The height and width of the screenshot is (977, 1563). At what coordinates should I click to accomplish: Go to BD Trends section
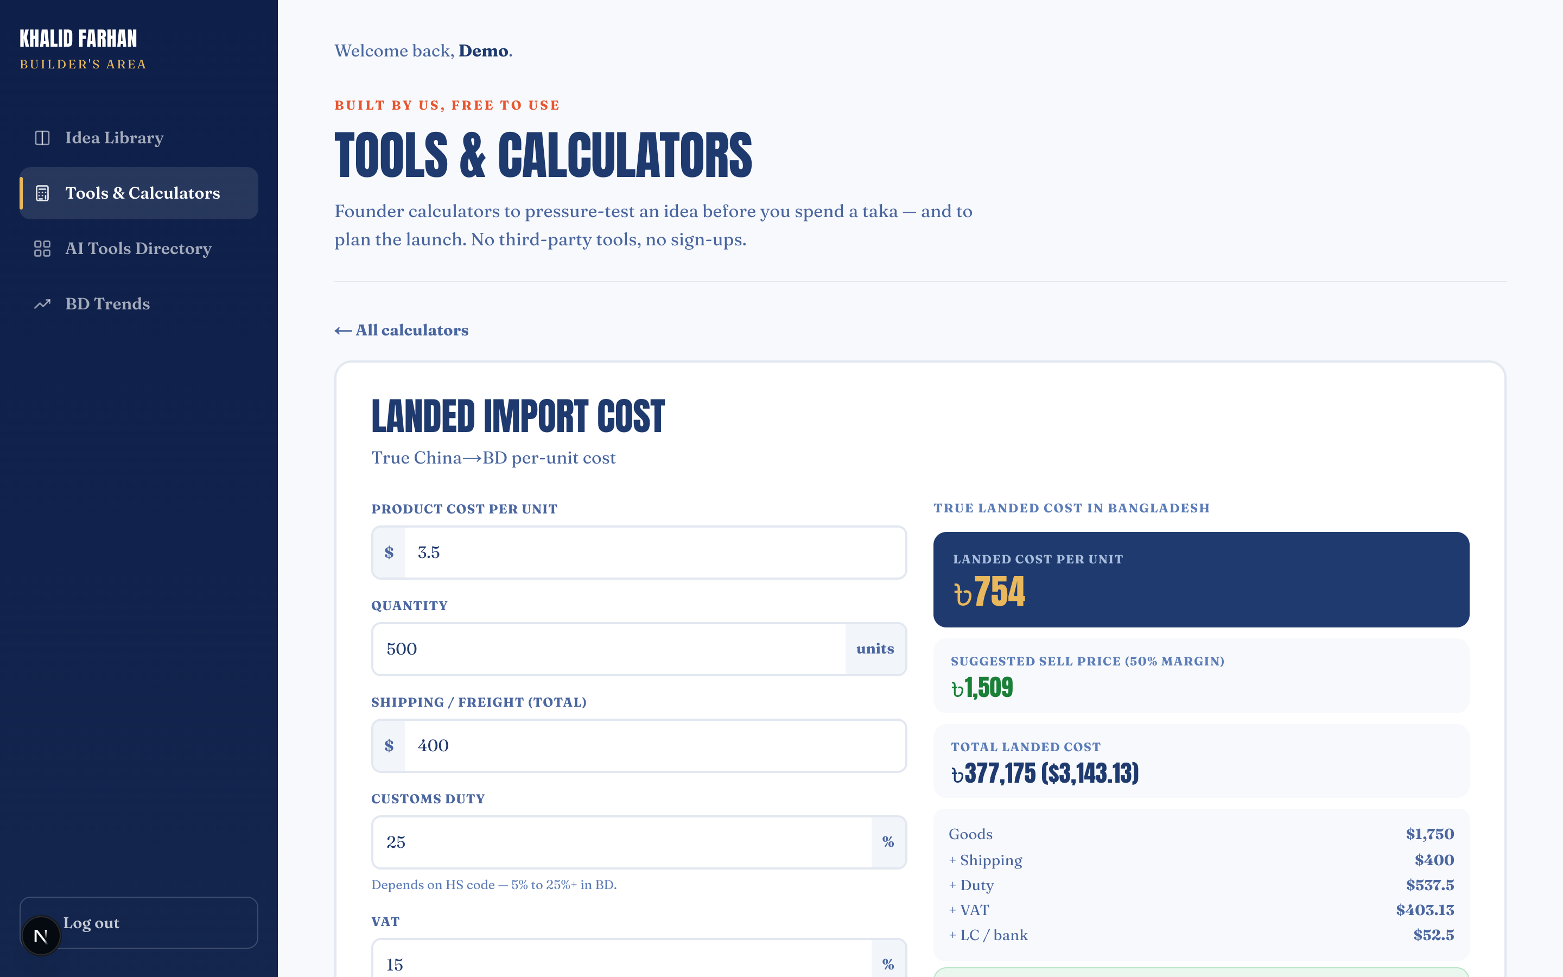pyautogui.click(x=139, y=304)
